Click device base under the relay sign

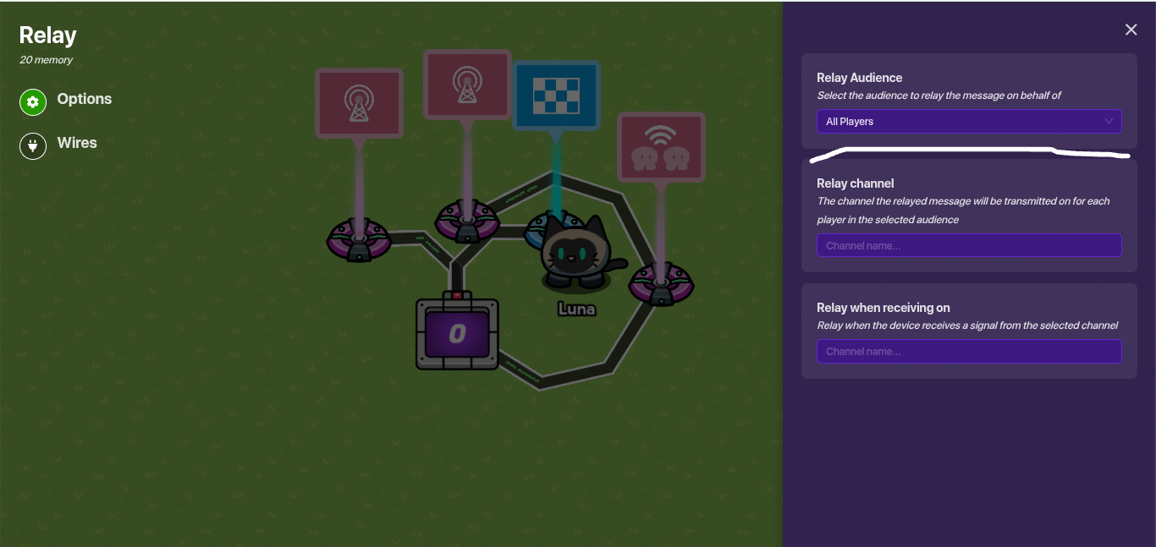click(661, 283)
